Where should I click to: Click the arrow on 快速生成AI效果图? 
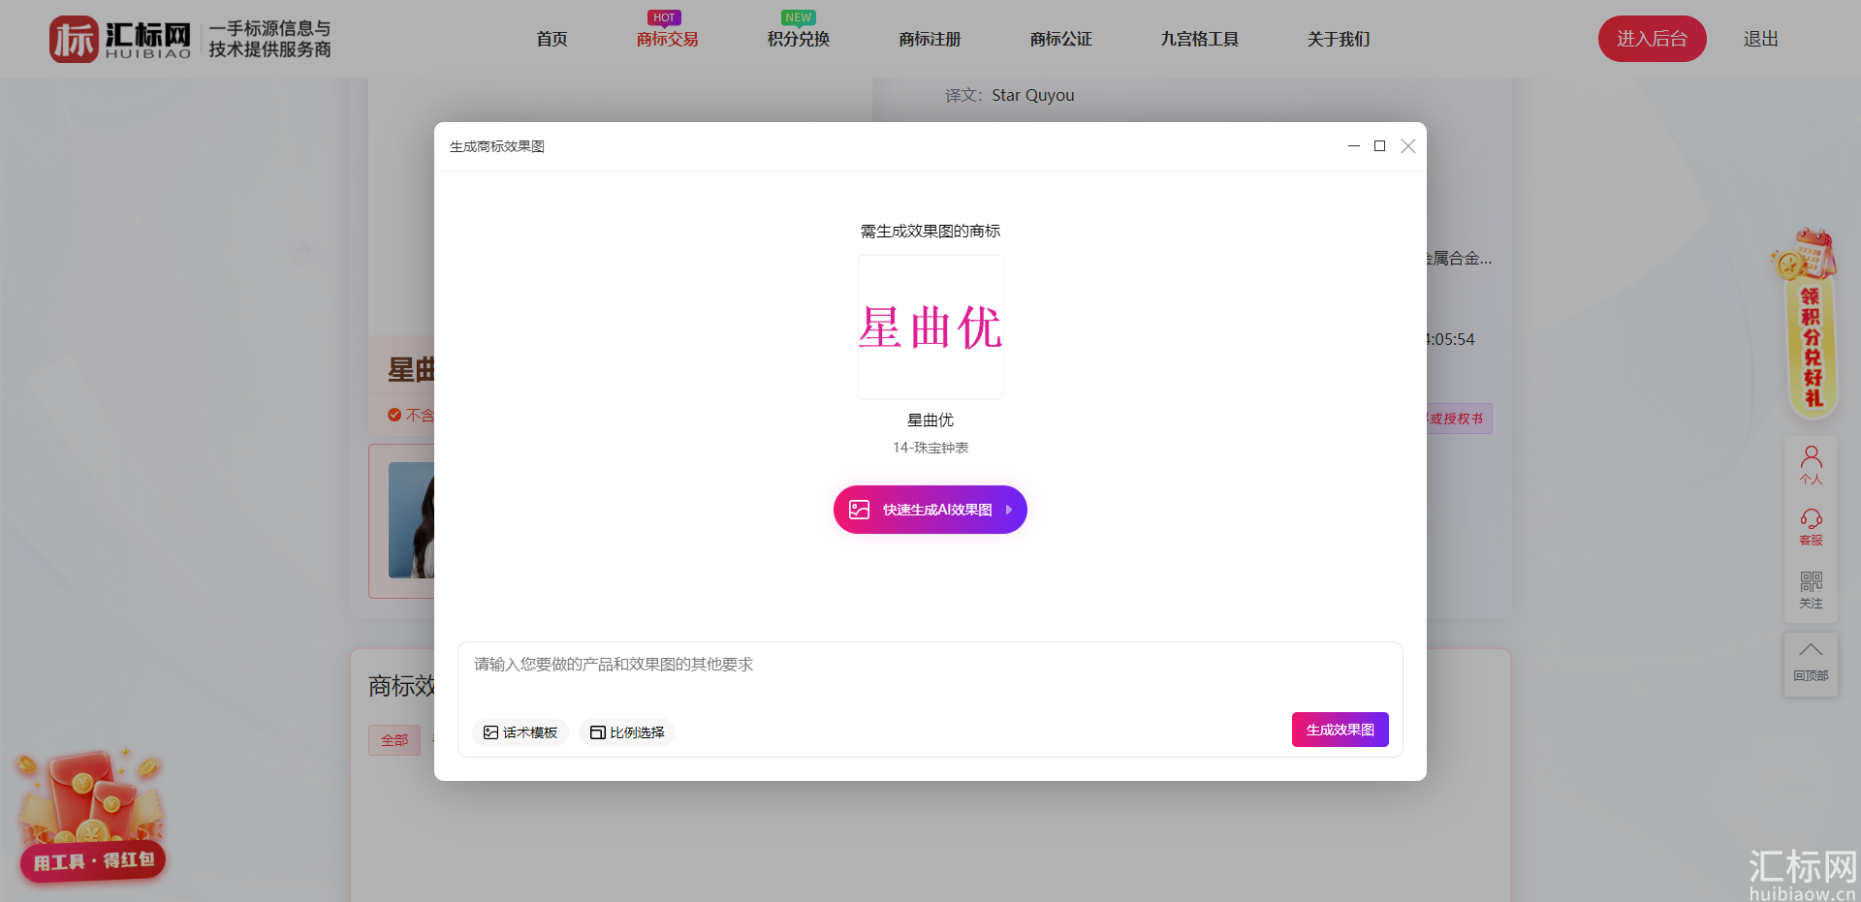[x=1009, y=510]
